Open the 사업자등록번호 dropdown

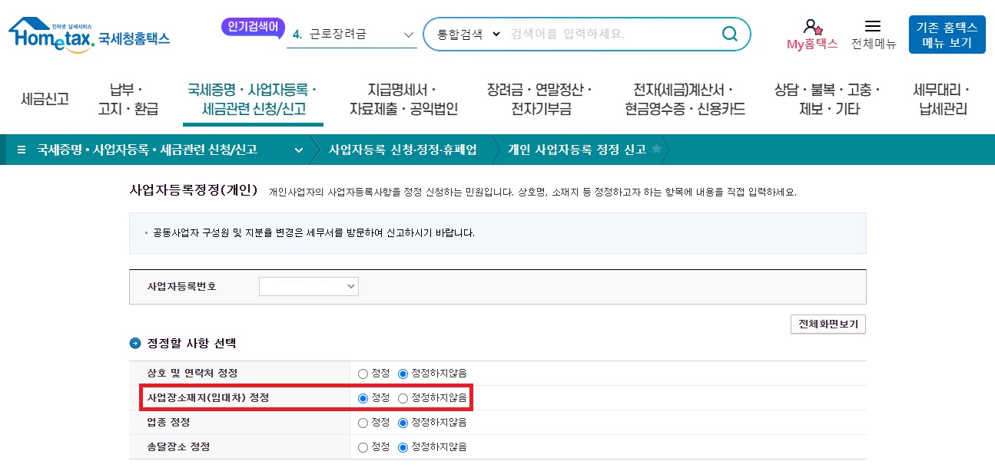[308, 286]
